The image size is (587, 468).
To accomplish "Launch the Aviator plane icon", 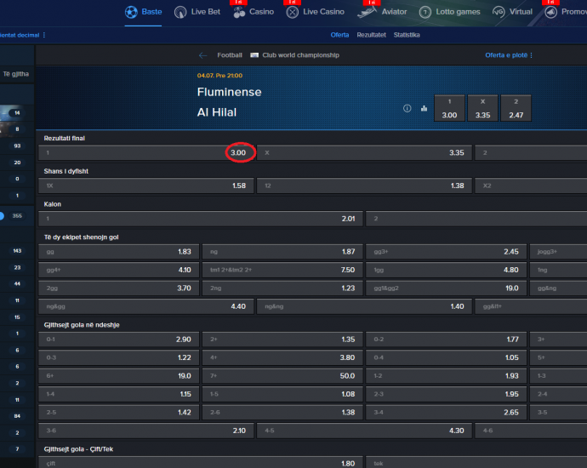I will point(367,13).
